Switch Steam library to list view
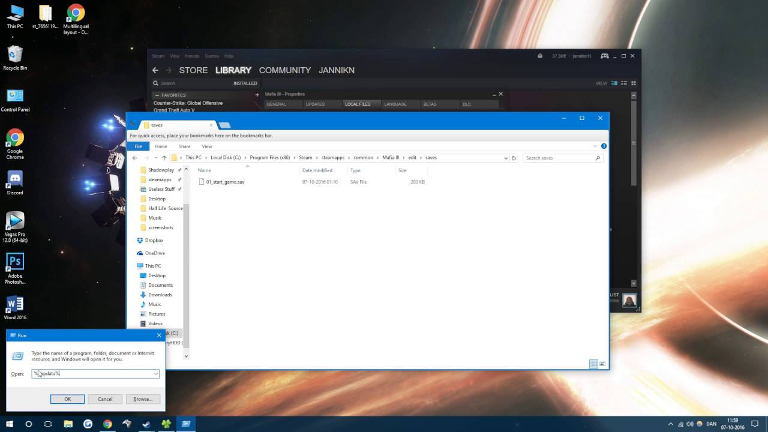This screenshot has width=768, height=432. 624,83
